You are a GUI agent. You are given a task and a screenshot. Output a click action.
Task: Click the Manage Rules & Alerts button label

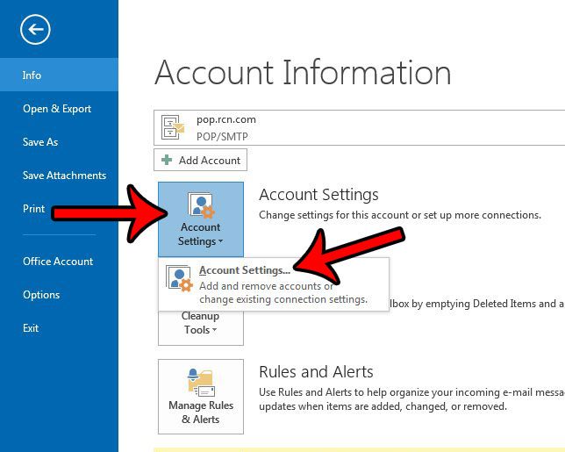(201, 413)
